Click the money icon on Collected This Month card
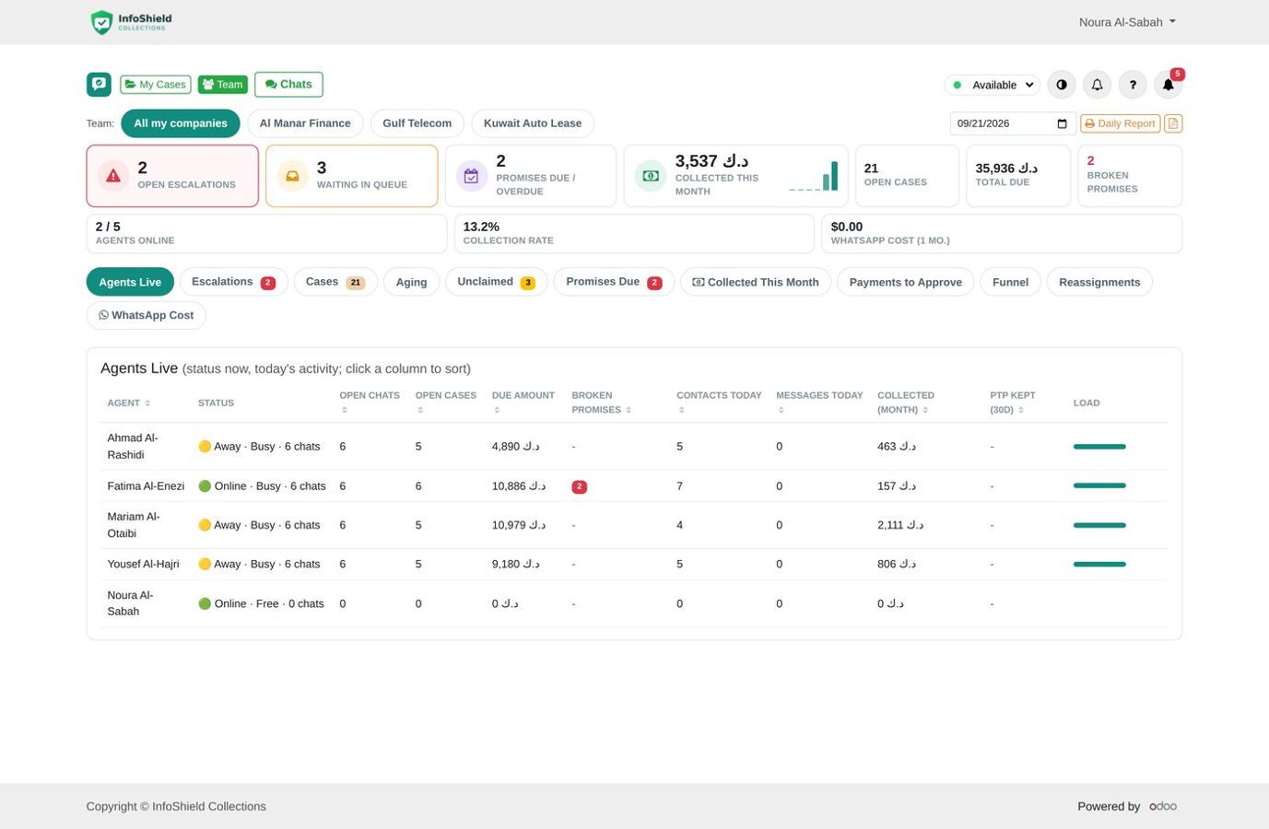The width and height of the screenshot is (1269, 829). tap(651, 176)
